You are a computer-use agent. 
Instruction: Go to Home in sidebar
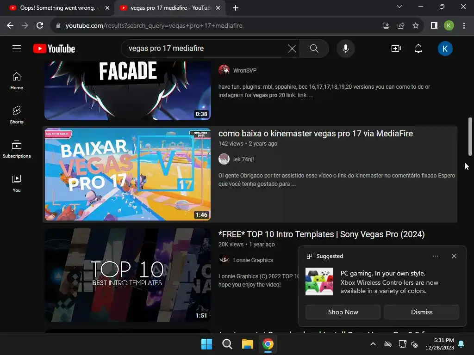(17, 81)
